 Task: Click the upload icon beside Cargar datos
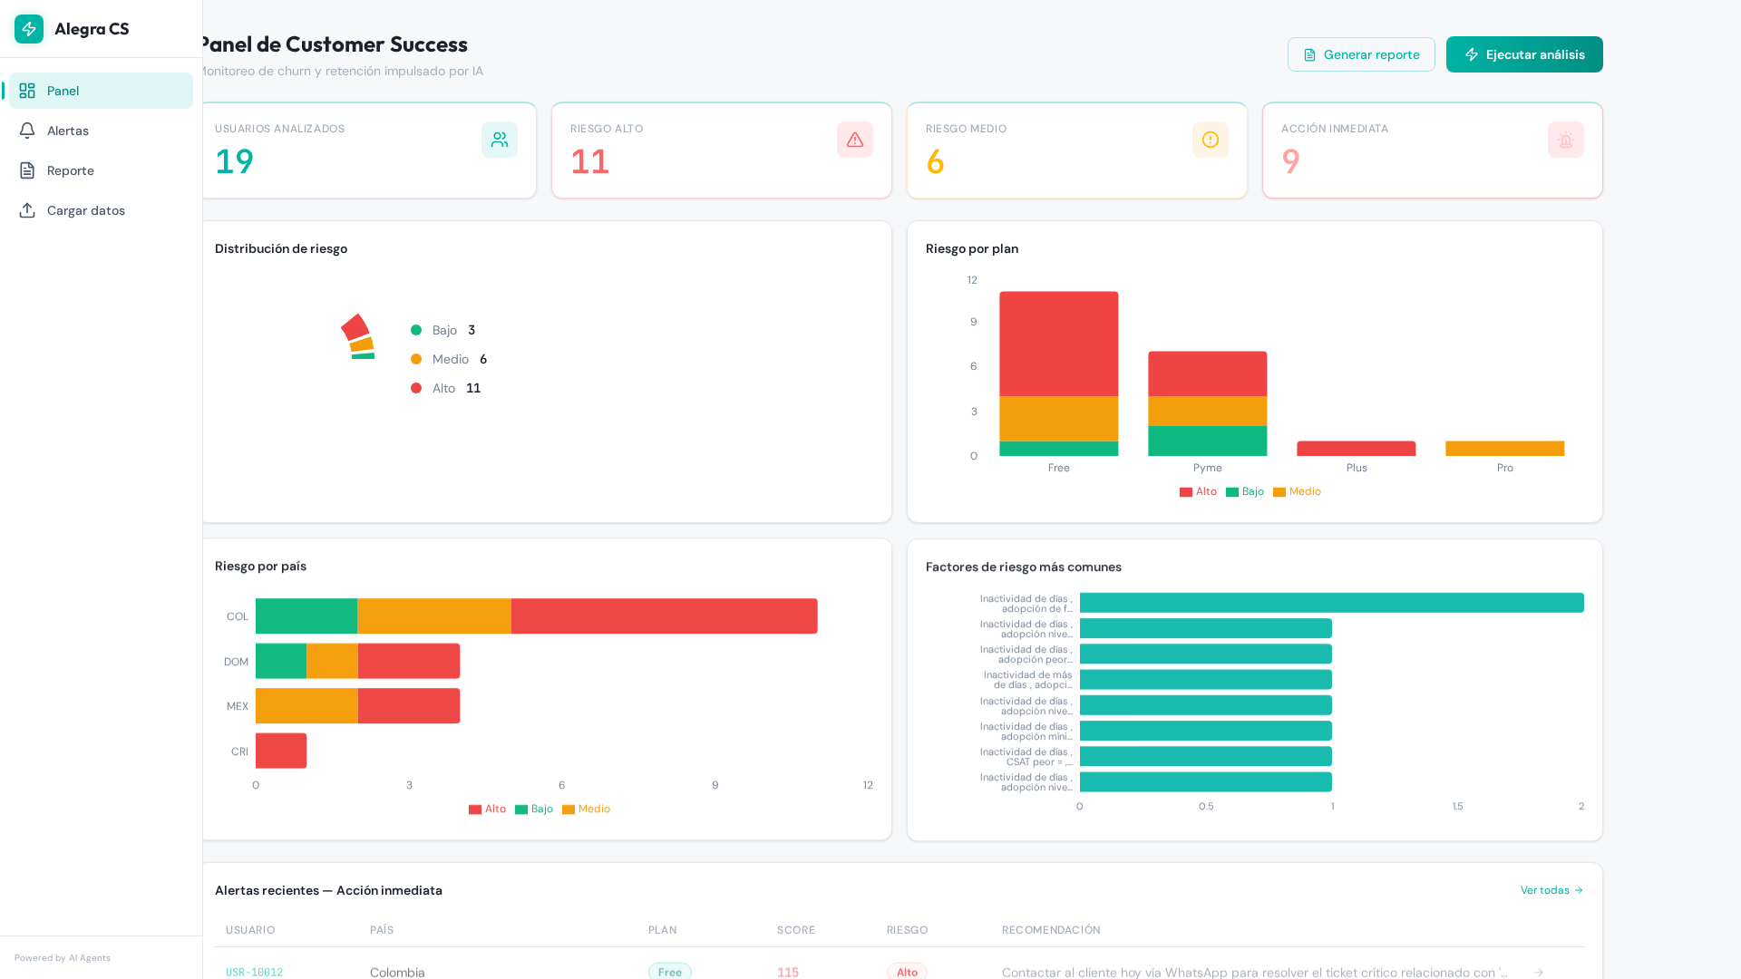(x=27, y=210)
